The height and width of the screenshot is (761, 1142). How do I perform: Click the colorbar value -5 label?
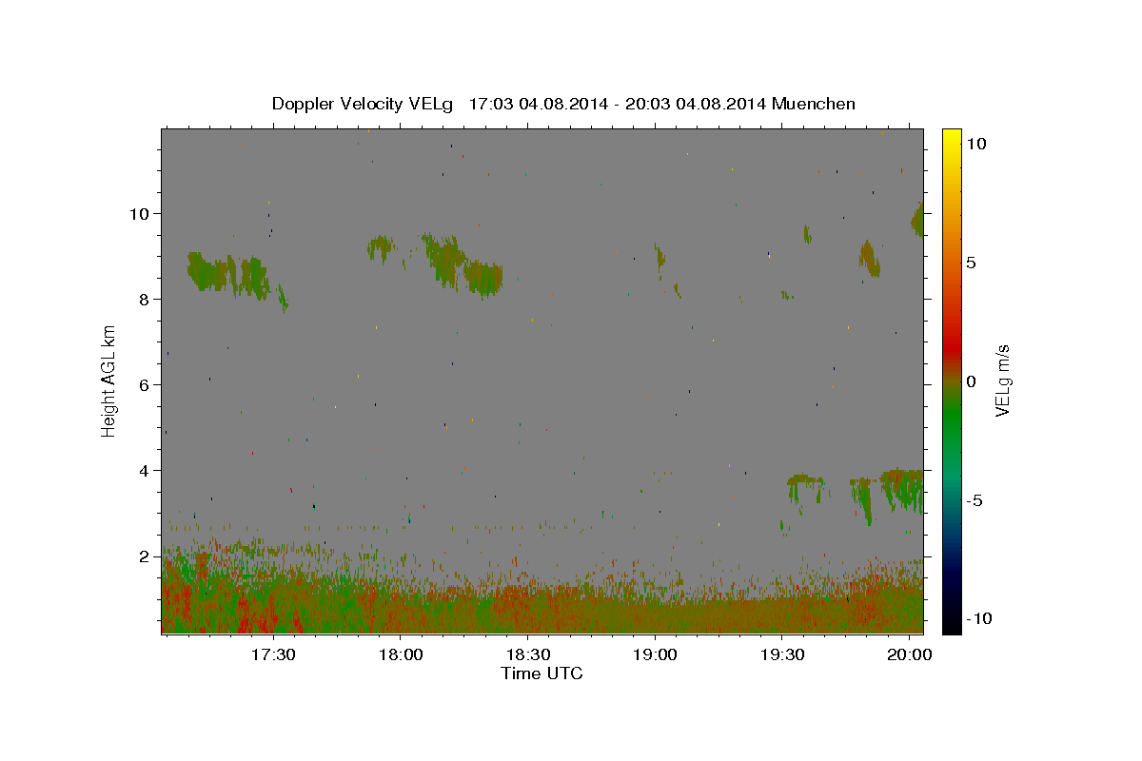974,500
